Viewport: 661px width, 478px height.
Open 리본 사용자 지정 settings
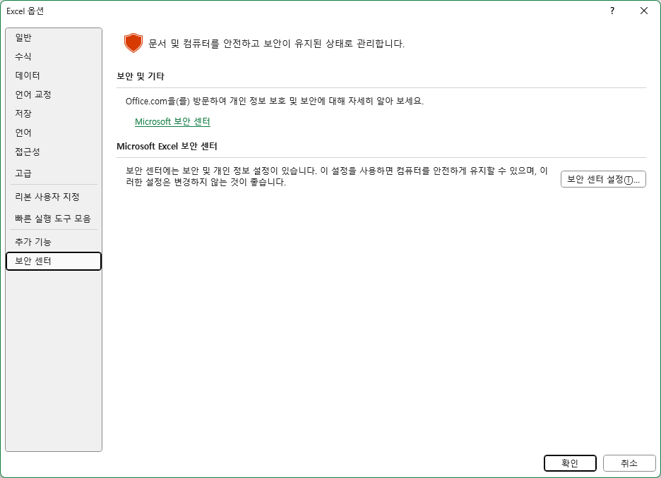(x=54, y=197)
